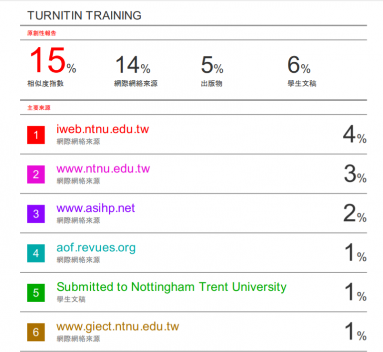383x352 pixels.
Task: Click the 6% student papers figure
Action: 299,65
